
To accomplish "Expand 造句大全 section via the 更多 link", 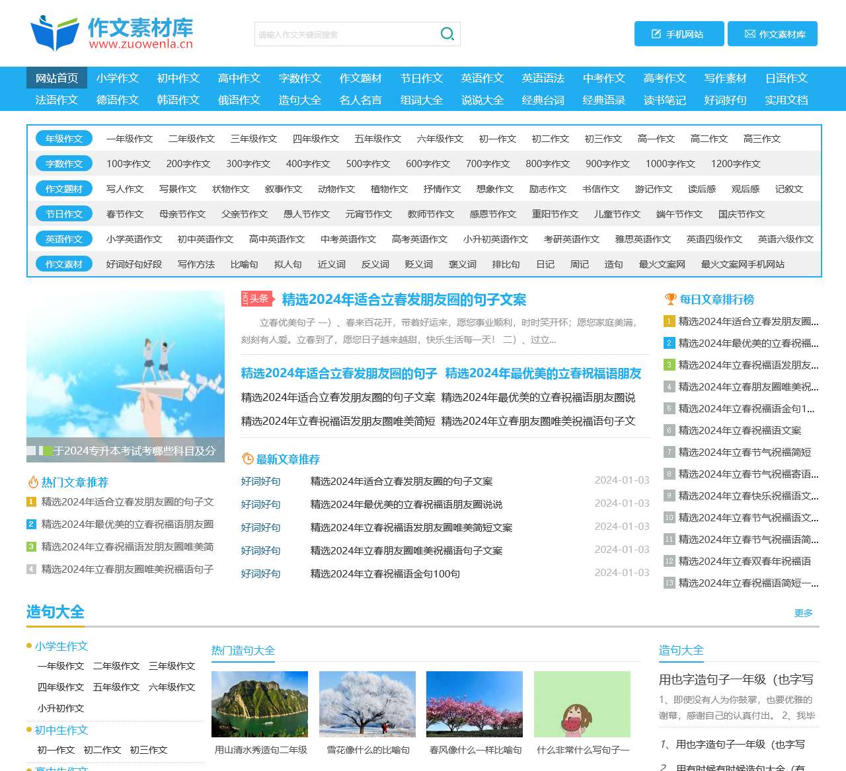I will (x=804, y=613).
